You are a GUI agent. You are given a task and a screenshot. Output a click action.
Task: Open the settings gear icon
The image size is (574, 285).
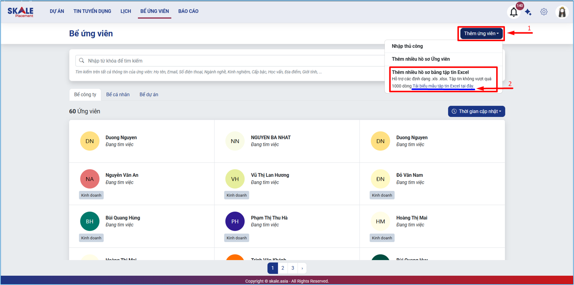[544, 12]
